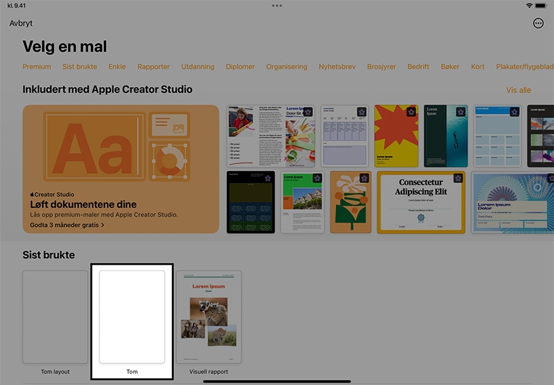Open the Organisering category tab
The image size is (554, 385).
click(x=287, y=67)
